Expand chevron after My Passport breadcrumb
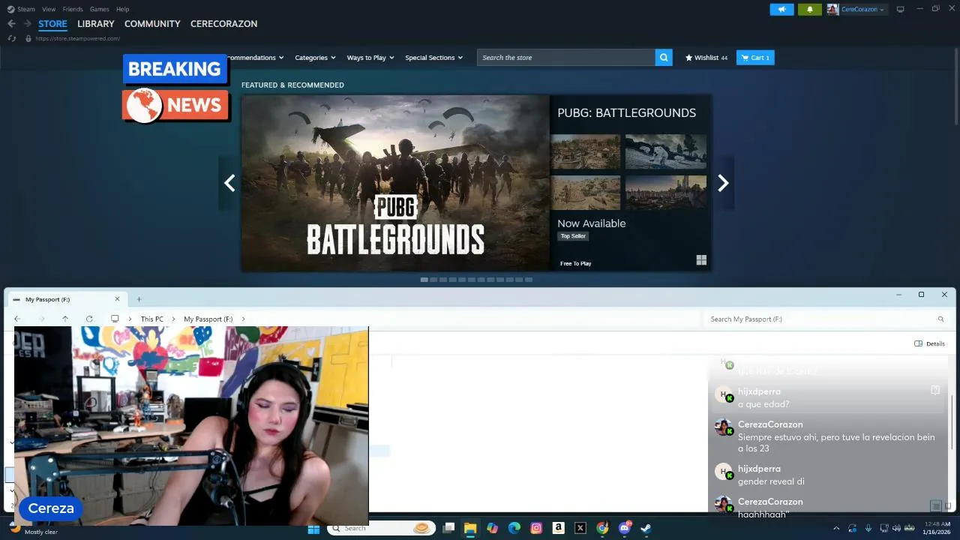Viewport: 960px width, 540px height. tap(243, 319)
